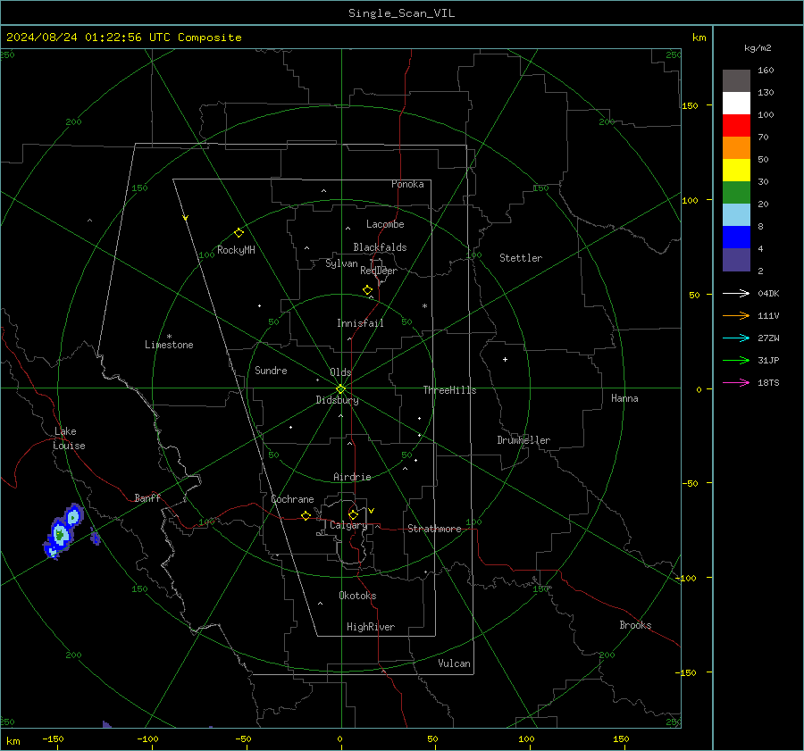
Task: Click the Cochrane label
Action: [292, 499]
